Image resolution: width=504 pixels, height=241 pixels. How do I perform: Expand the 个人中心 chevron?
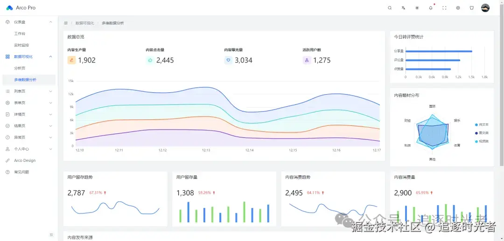click(x=50, y=149)
